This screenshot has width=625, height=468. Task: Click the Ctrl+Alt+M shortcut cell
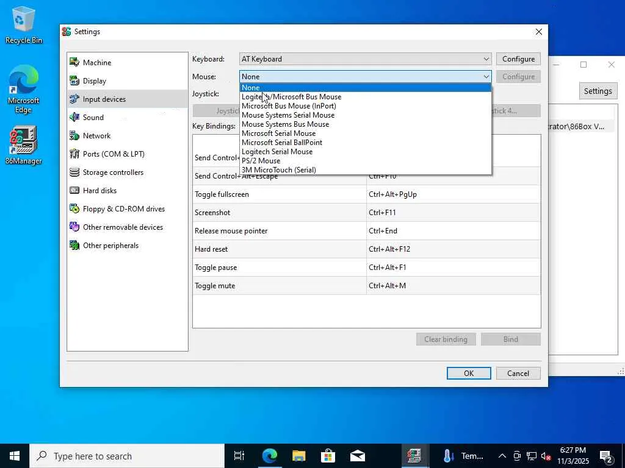pos(453,286)
